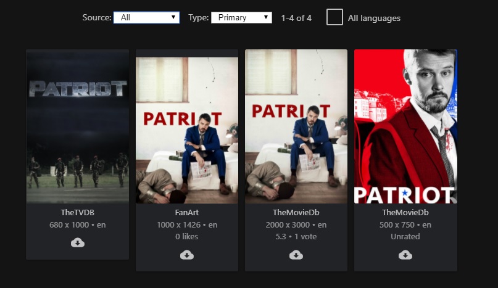Click the 1-4 of 4 result count

[296, 18]
